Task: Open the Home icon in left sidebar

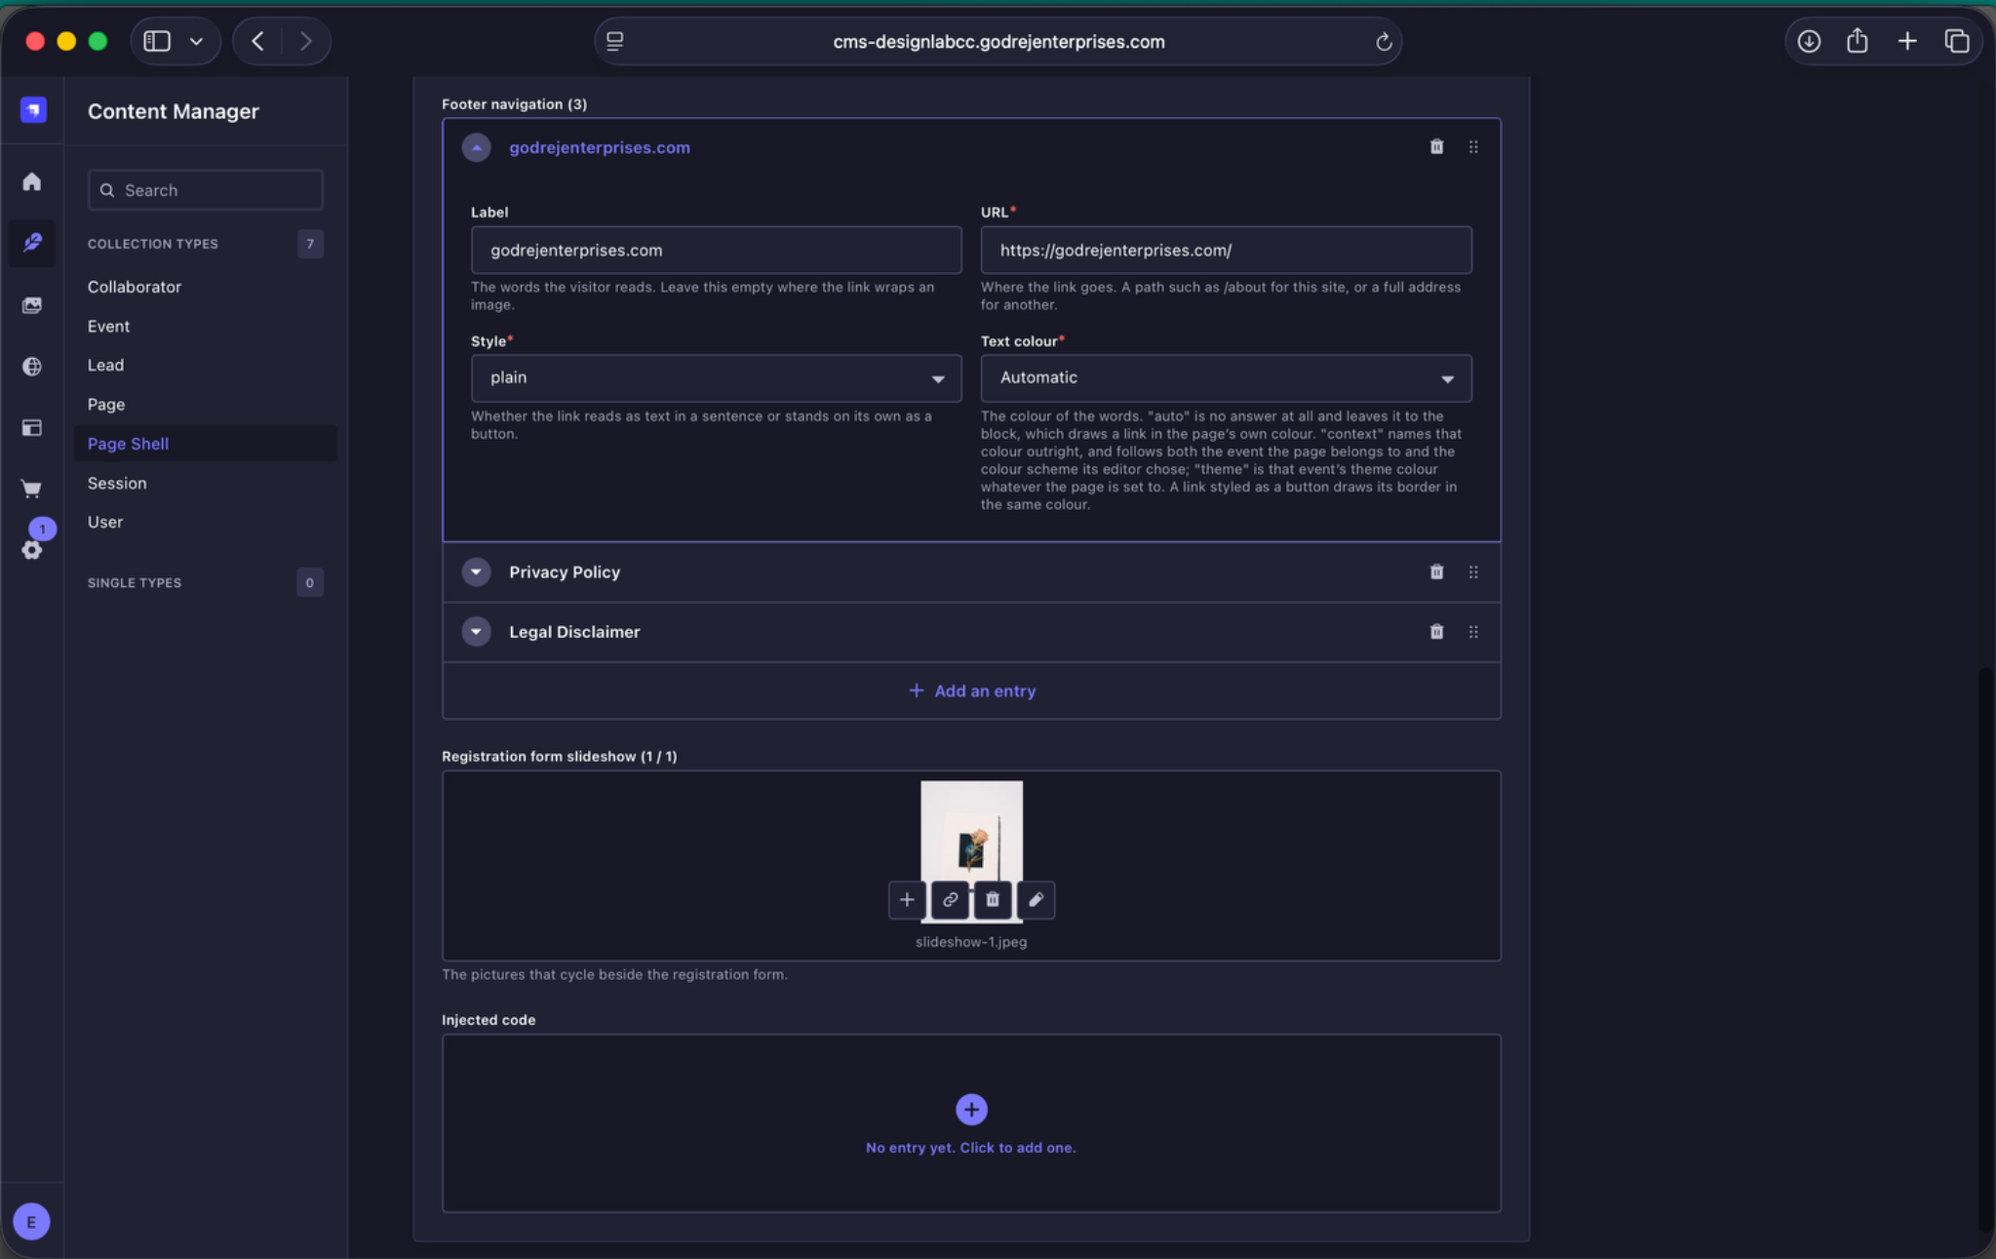Action: point(32,181)
